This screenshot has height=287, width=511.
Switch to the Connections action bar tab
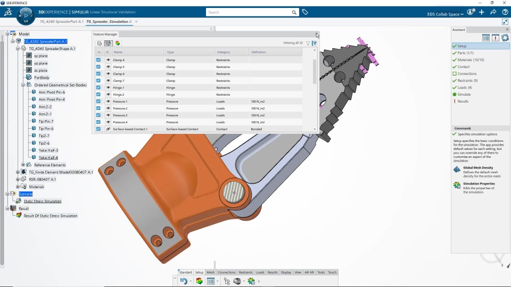[227, 272]
